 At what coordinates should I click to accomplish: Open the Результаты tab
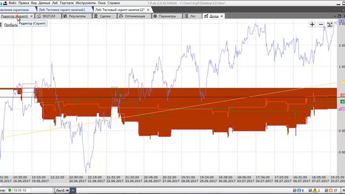(77, 16)
